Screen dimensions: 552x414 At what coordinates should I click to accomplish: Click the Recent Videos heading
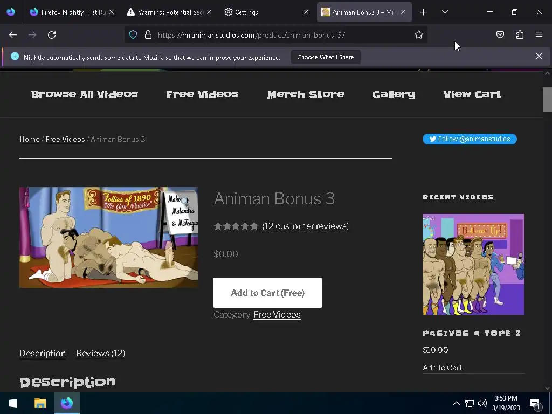(458, 197)
